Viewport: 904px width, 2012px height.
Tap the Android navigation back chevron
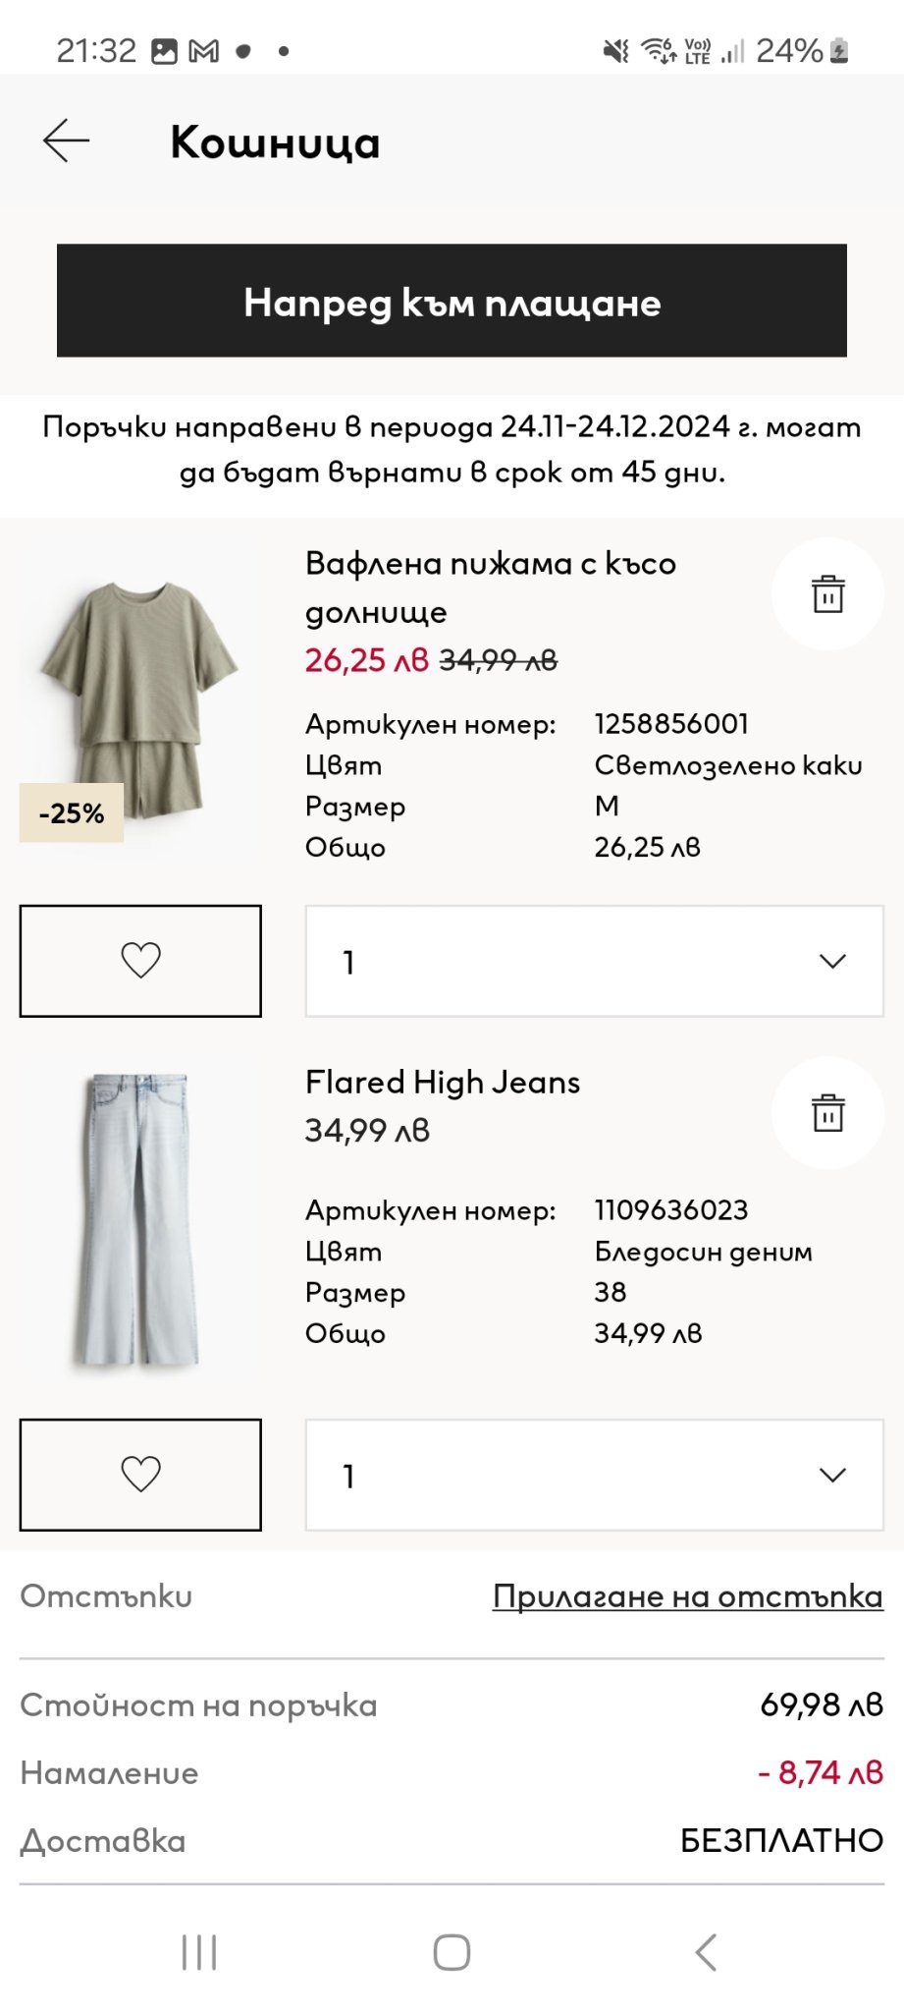point(706,1952)
